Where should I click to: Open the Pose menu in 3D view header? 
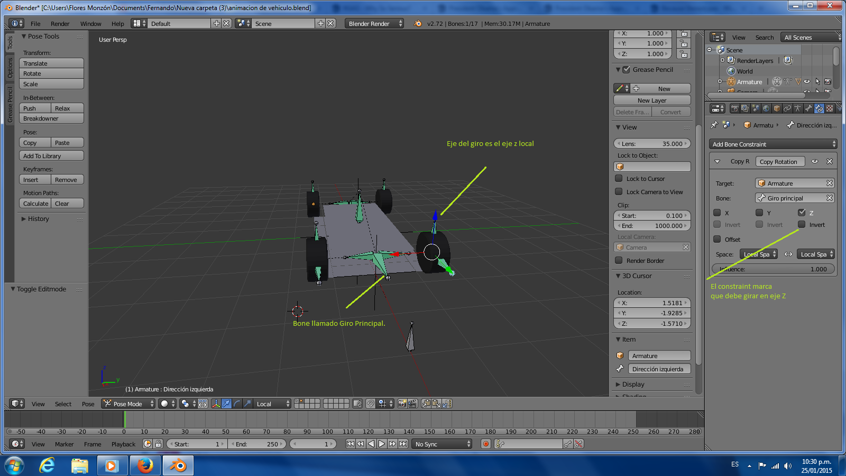88,404
